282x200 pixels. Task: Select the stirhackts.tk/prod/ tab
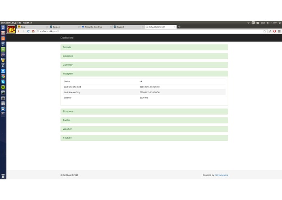(x=160, y=27)
